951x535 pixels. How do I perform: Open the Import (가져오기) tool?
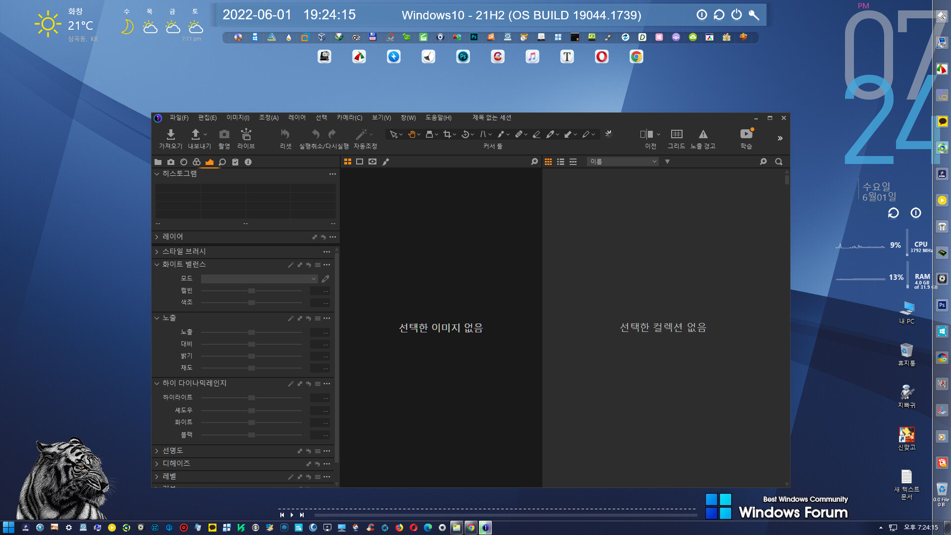(x=170, y=134)
